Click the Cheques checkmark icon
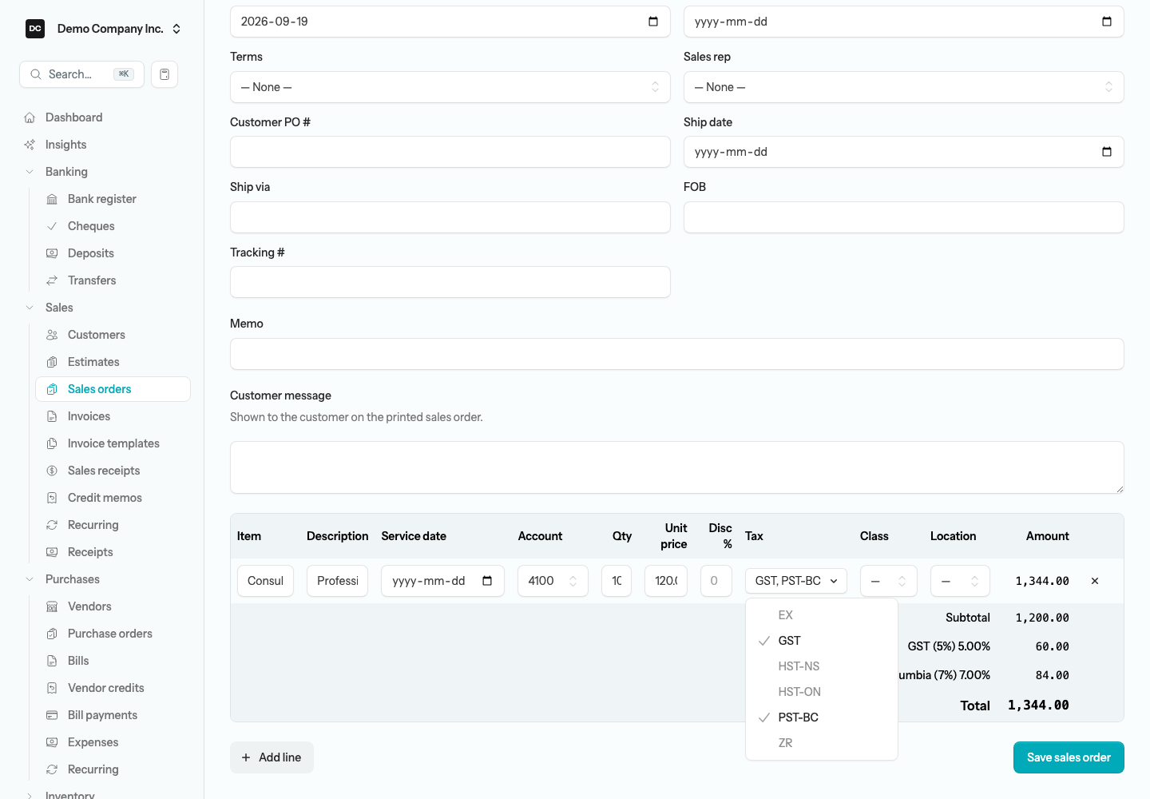The height and width of the screenshot is (799, 1150). pyautogui.click(x=52, y=226)
